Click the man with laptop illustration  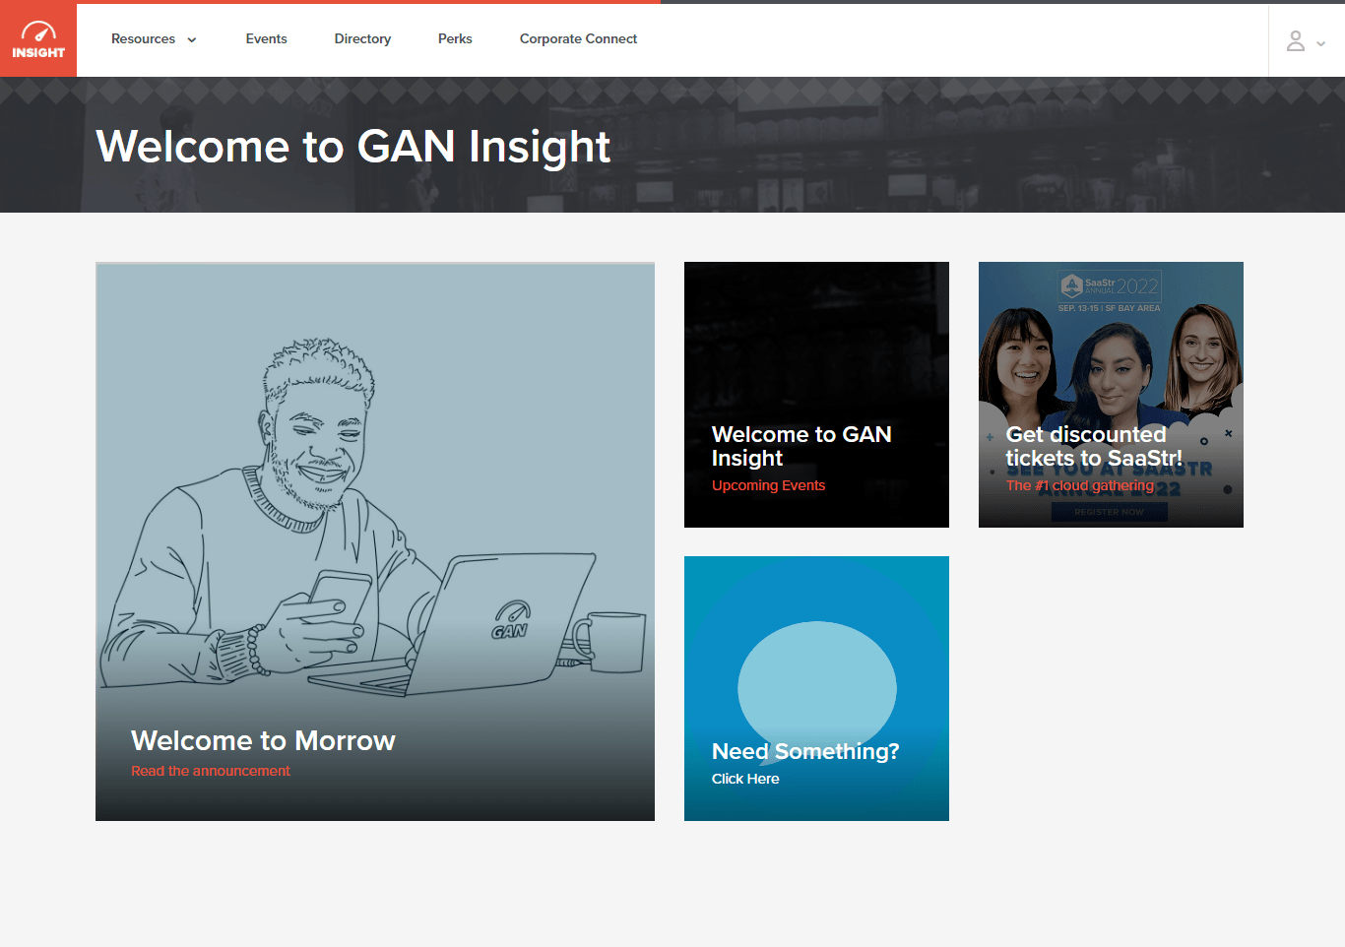tap(374, 512)
